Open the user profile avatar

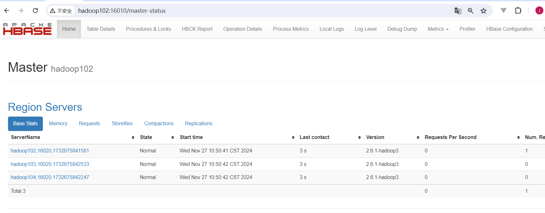coord(539,11)
